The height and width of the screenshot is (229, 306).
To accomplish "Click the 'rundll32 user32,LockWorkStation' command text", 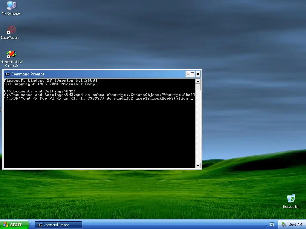I will click(151, 98).
